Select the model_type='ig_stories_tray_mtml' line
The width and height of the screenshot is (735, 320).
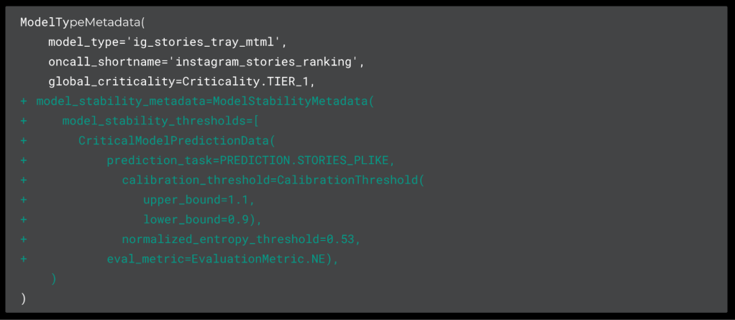click(x=168, y=42)
